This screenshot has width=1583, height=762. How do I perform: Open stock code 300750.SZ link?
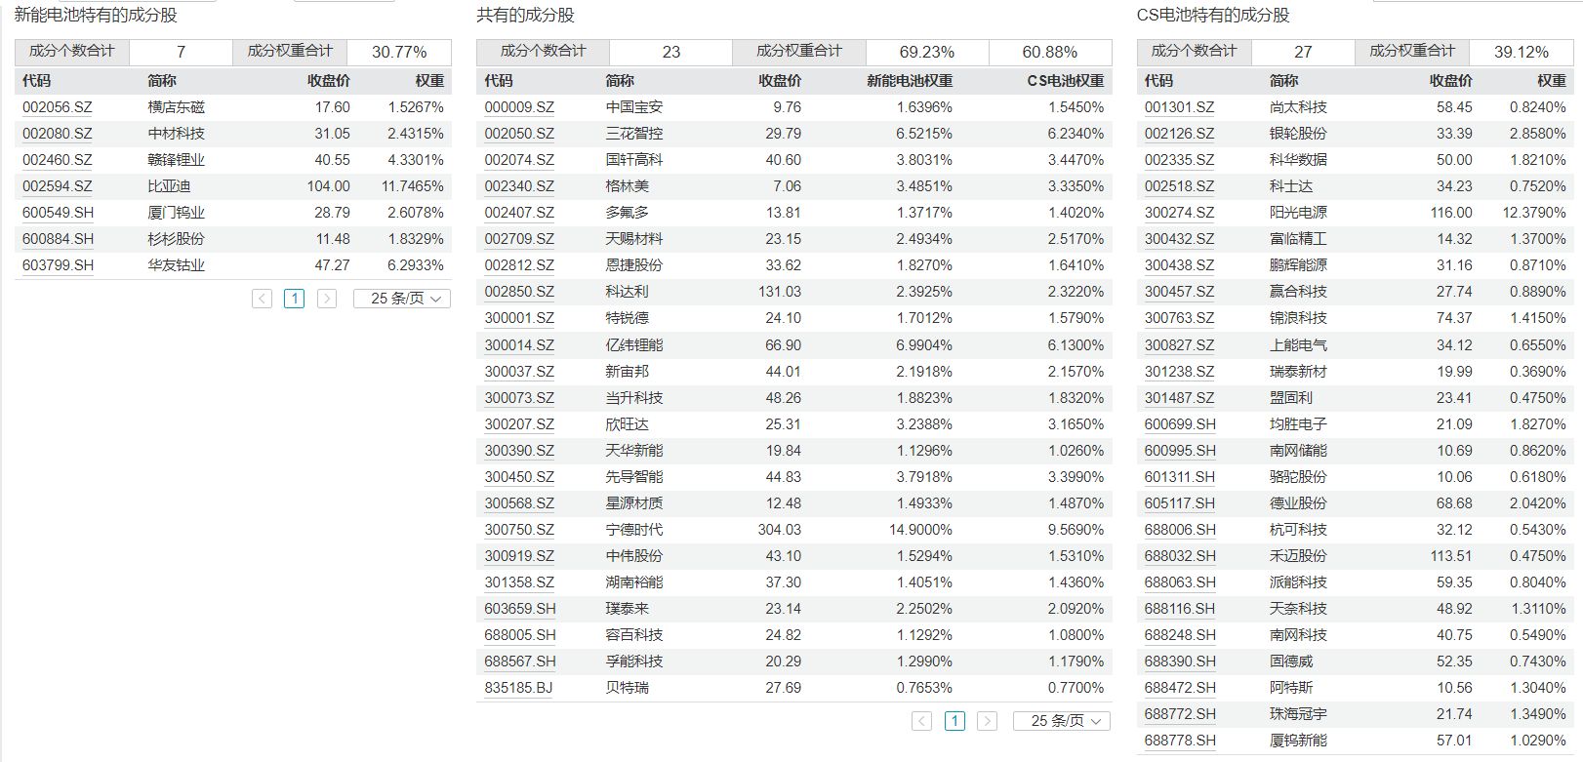pos(519,530)
